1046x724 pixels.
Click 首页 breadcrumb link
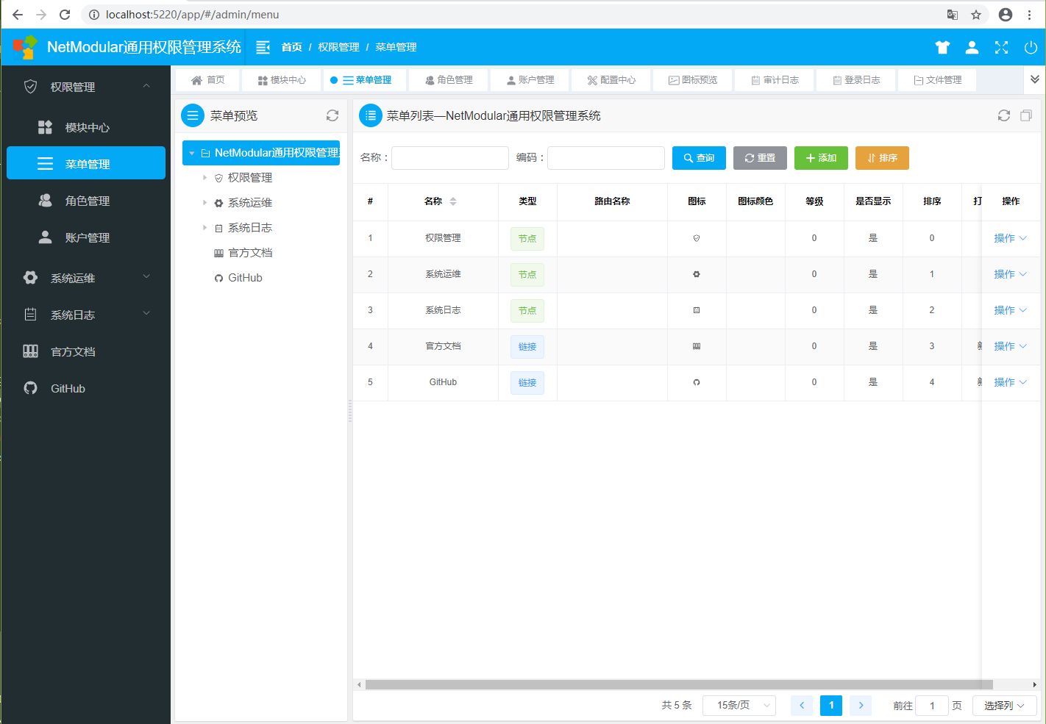pos(292,47)
